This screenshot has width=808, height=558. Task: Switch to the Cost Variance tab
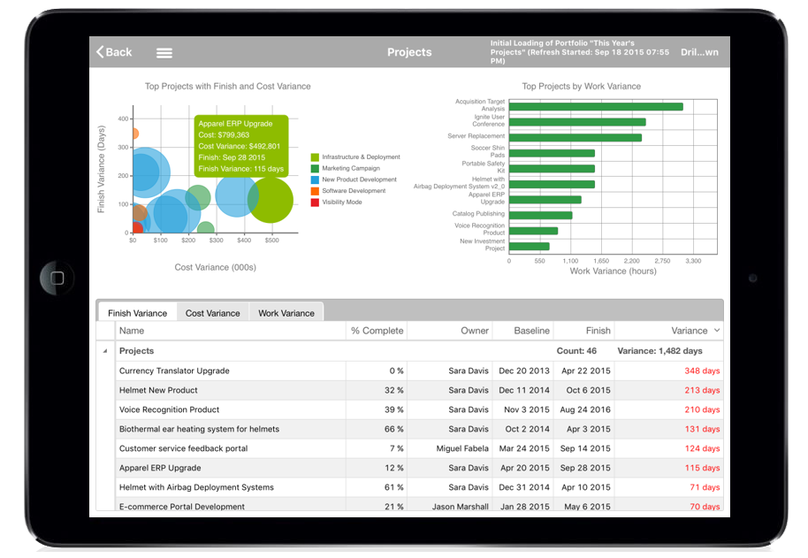tap(212, 313)
